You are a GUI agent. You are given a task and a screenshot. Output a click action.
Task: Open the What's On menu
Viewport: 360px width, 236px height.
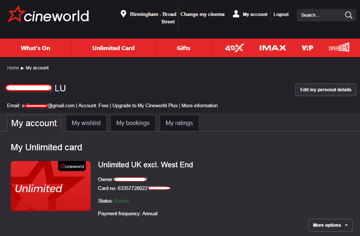click(35, 47)
